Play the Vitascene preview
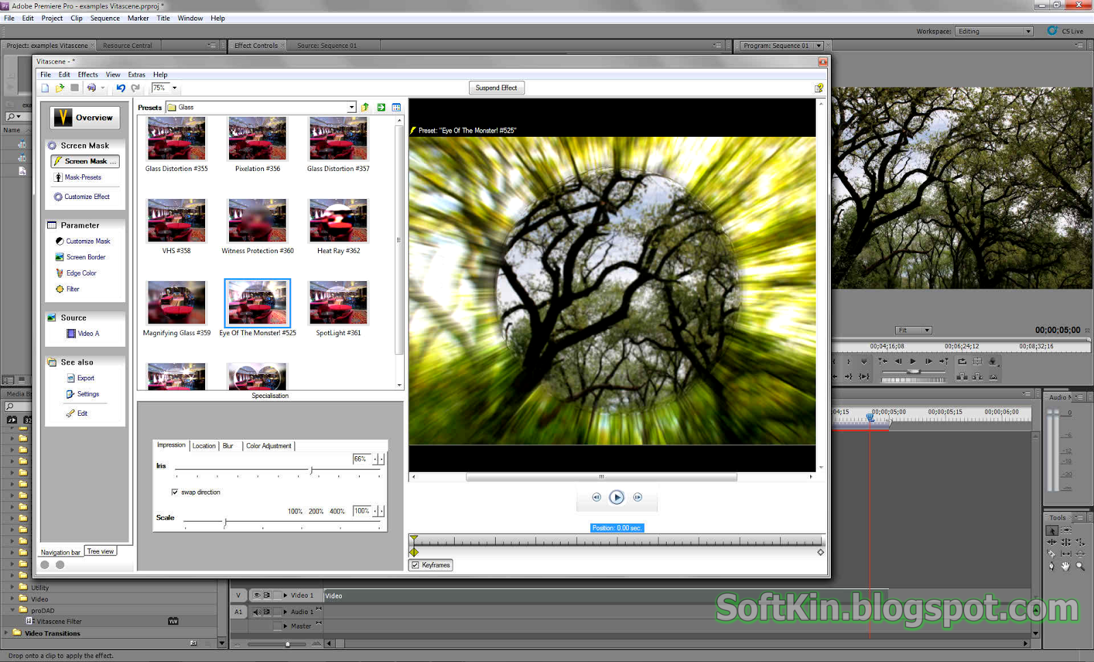The height and width of the screenshot is (662, 1094). click(x=617, y=497)
